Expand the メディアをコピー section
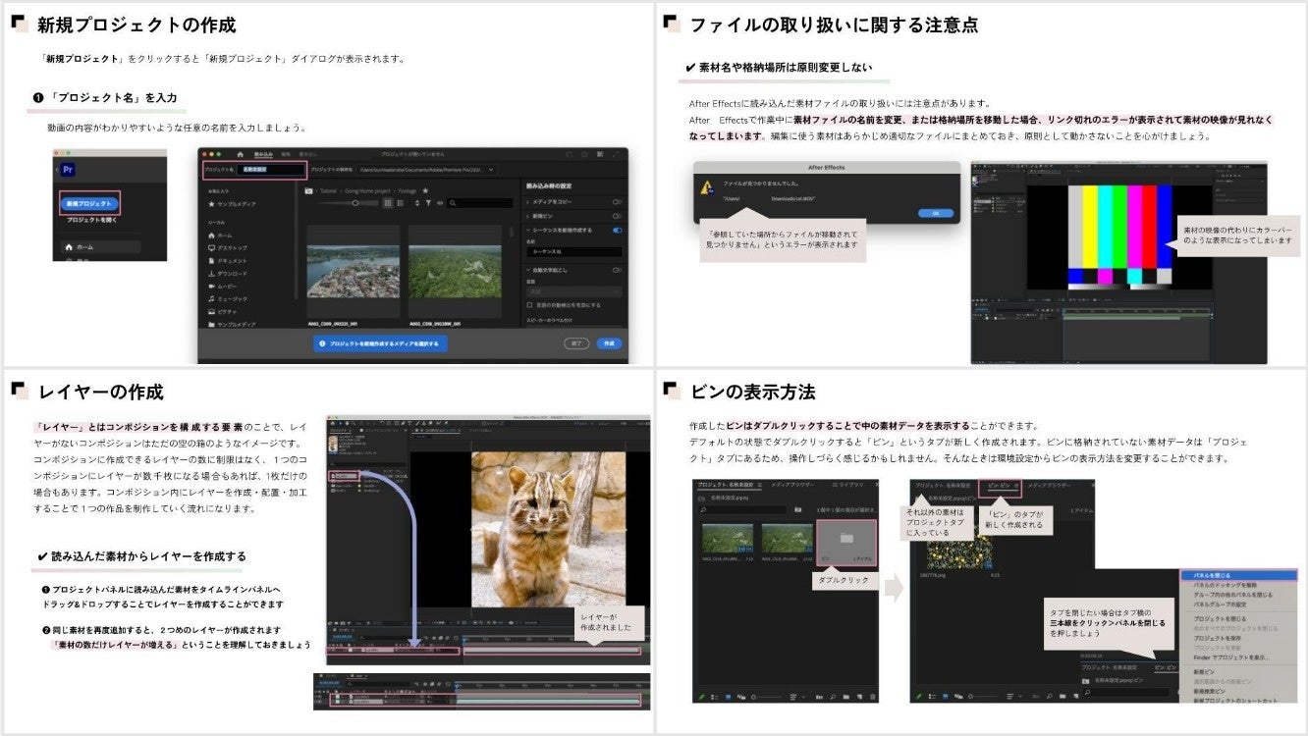 529,202
